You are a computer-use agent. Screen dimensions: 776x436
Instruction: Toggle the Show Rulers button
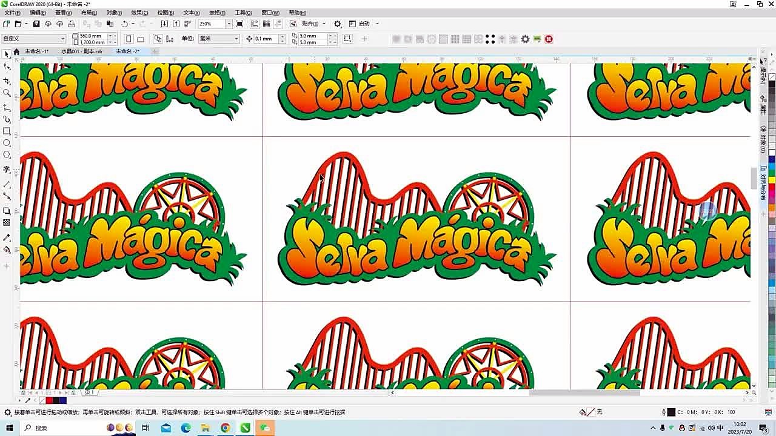(x=255, y=24)
